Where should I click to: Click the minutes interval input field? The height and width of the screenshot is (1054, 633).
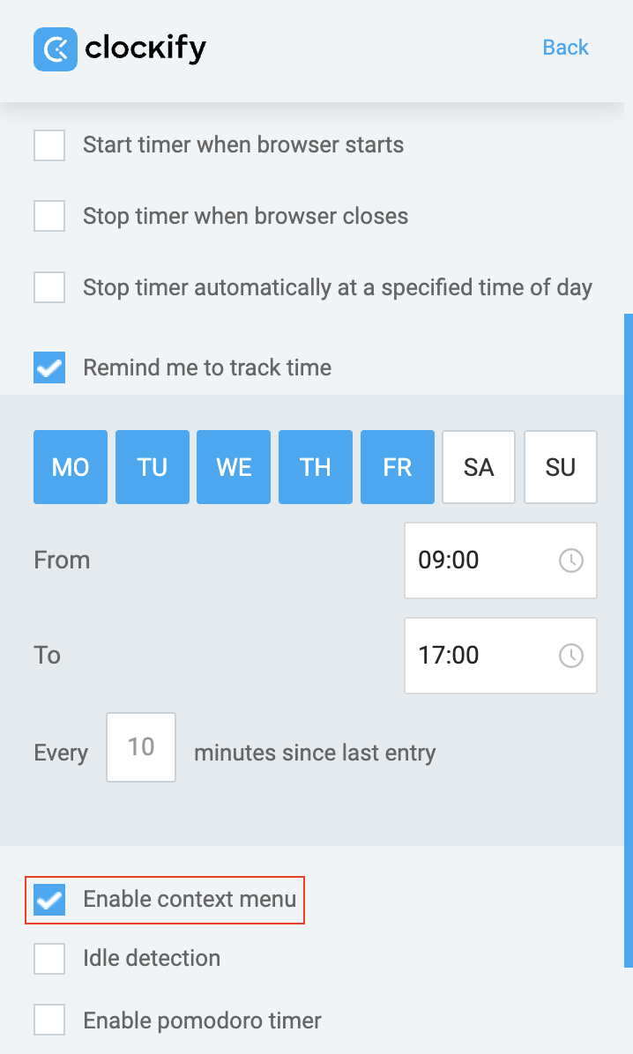(x=141, y=747)
